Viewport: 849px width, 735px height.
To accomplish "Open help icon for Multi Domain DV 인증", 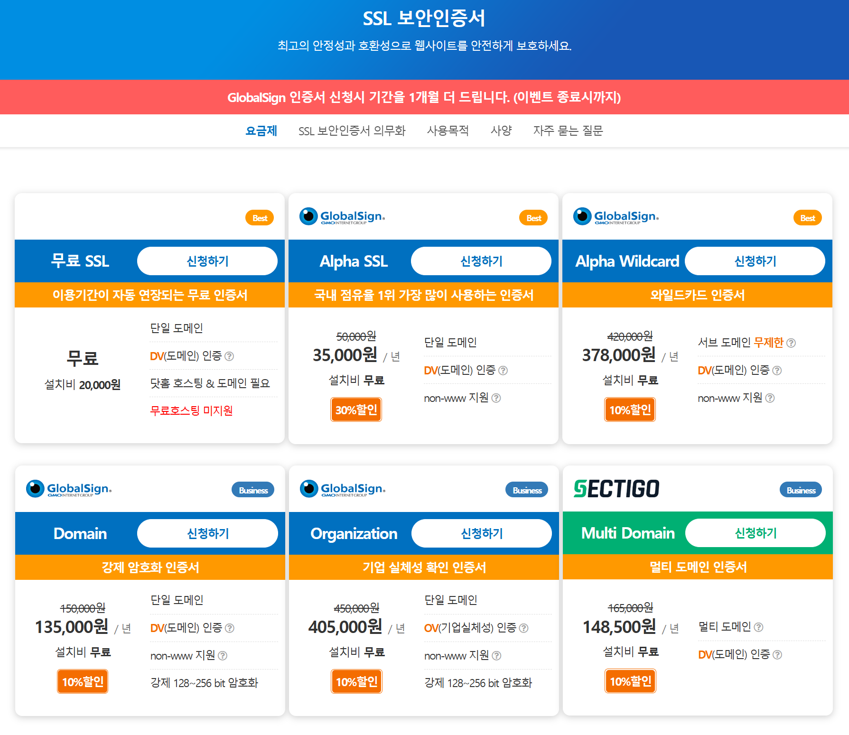I will pos(777,655).
